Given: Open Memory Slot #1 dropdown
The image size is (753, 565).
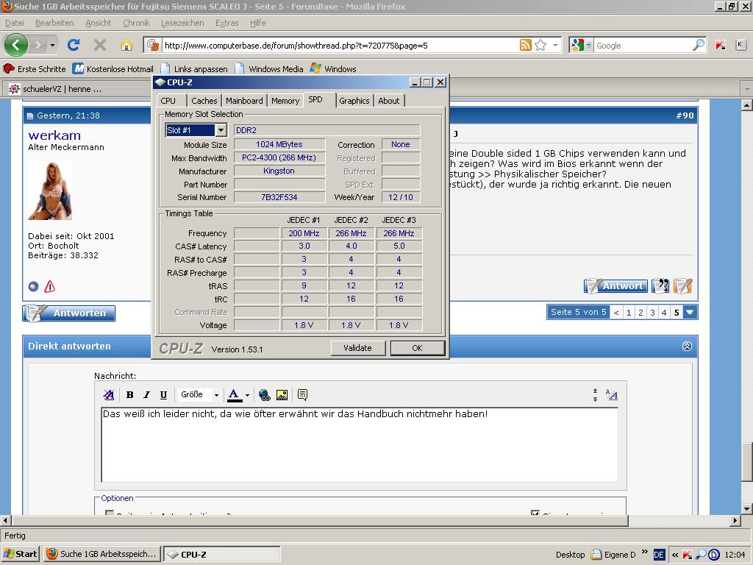Looking at the screenshot, I should pyautogui.click(x=221, y=130).
